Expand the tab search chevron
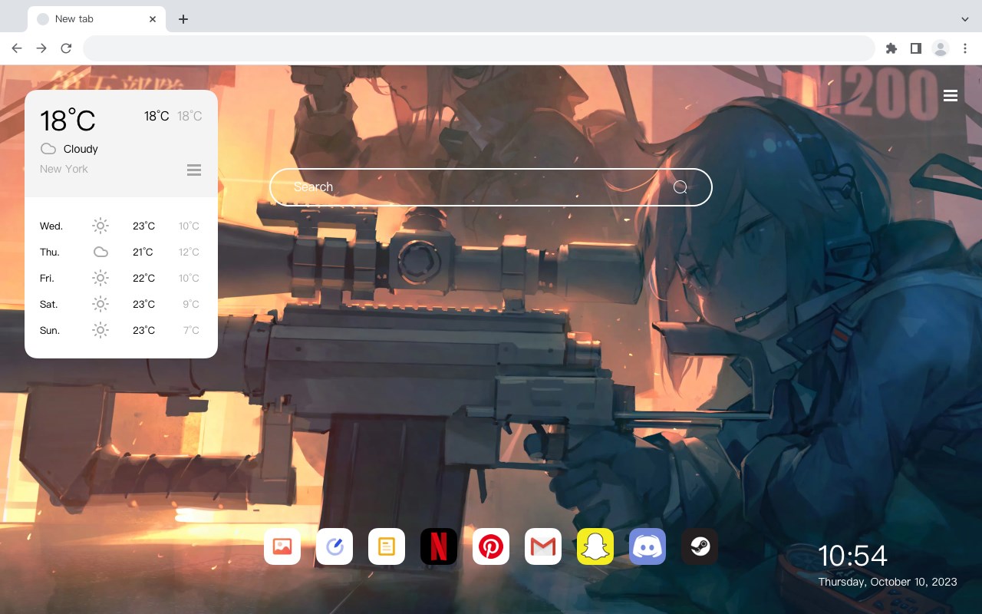Screen dimensions: 982x614 (x=965, y=19)
